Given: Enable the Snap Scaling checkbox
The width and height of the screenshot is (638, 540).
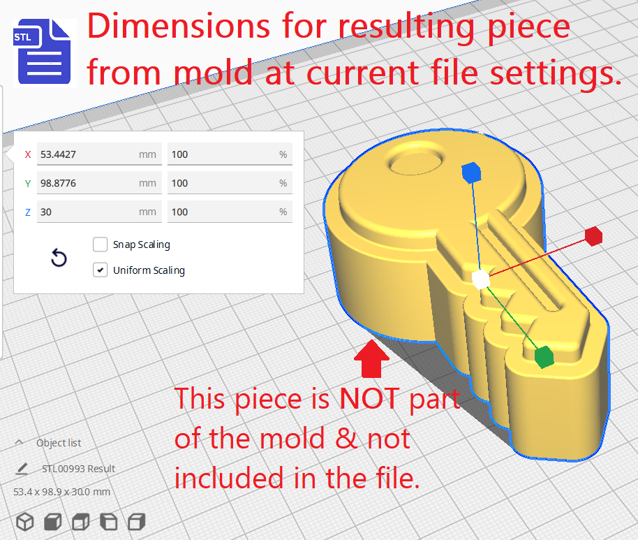Looking at the screenshot, I should tap(101, 245).
